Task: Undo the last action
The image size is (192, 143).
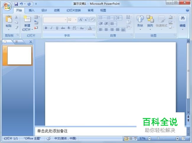Action: [21, 4]
